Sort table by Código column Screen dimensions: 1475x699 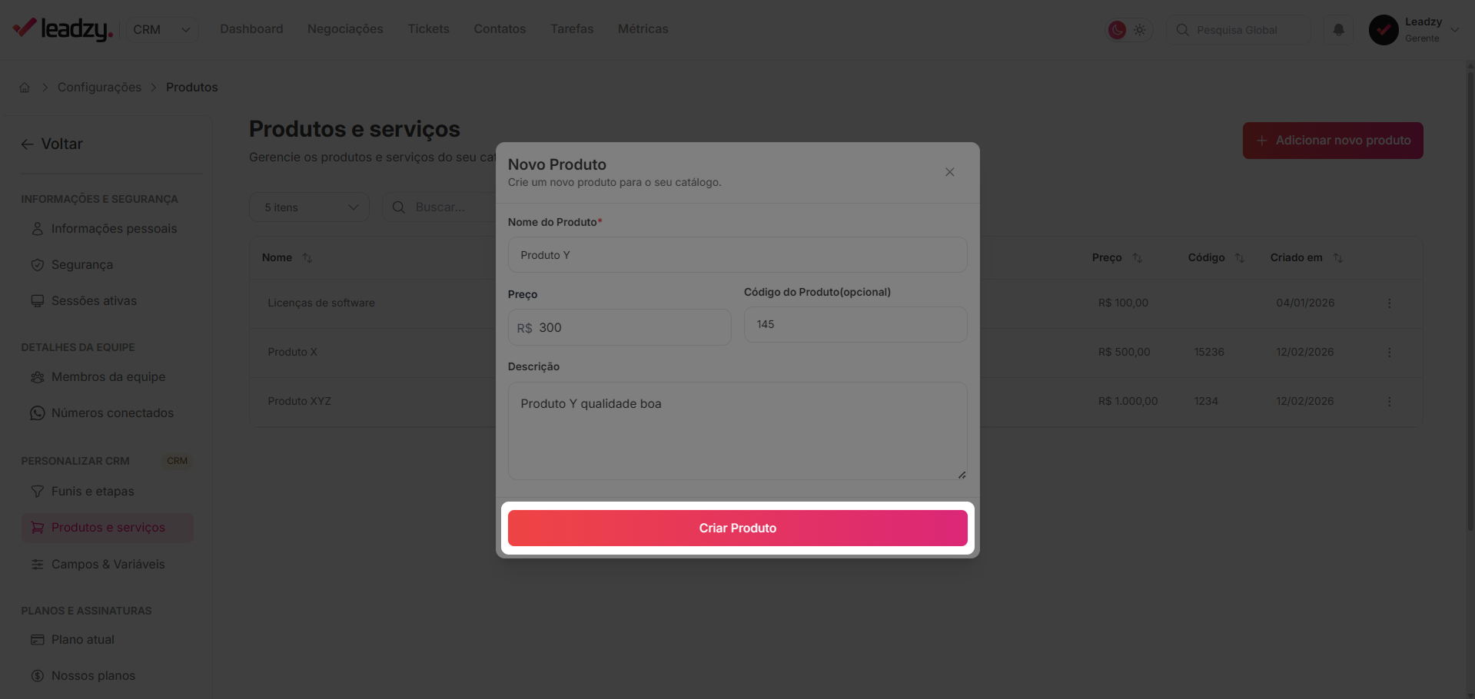pos(1239,258)
